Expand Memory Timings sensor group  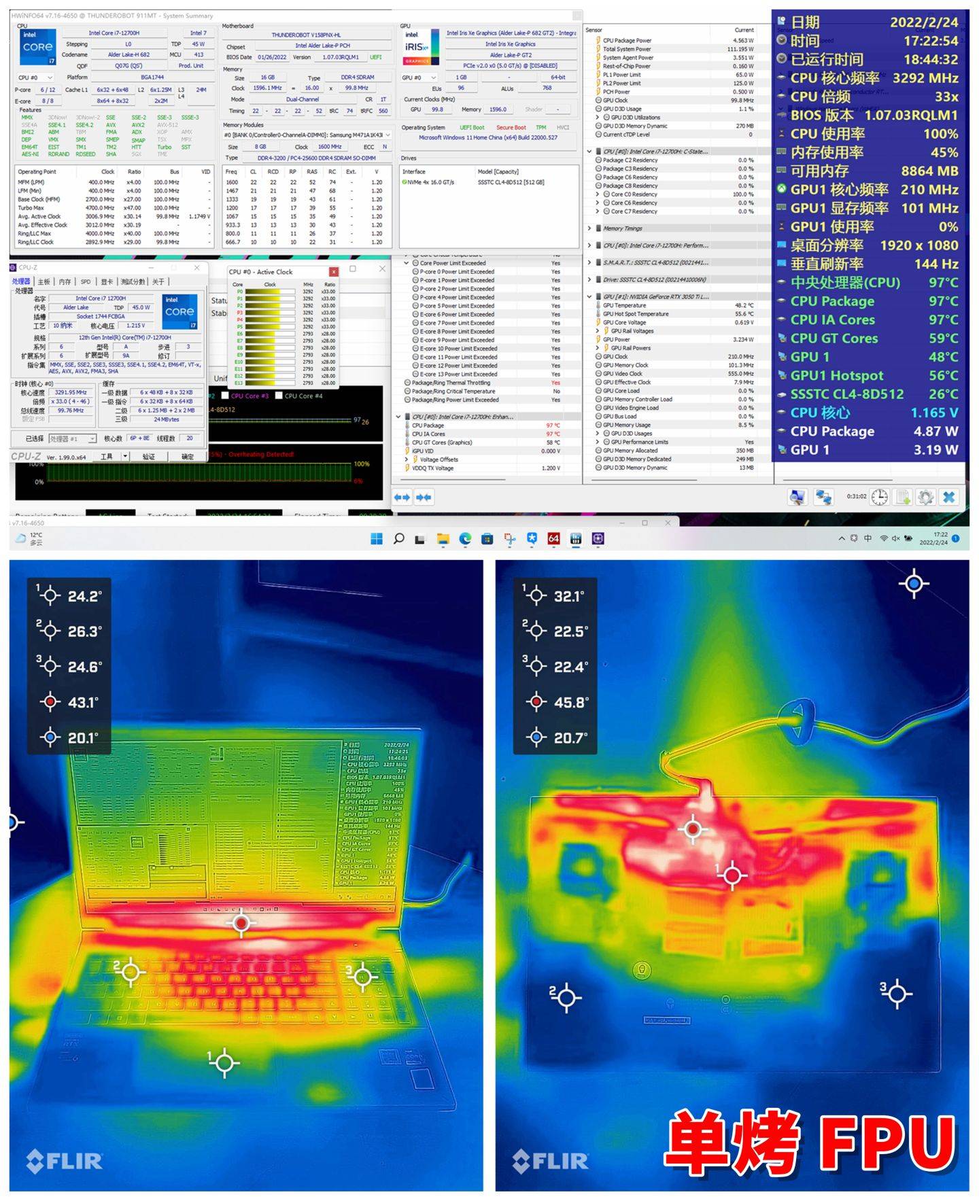click(x=589, y=228)
